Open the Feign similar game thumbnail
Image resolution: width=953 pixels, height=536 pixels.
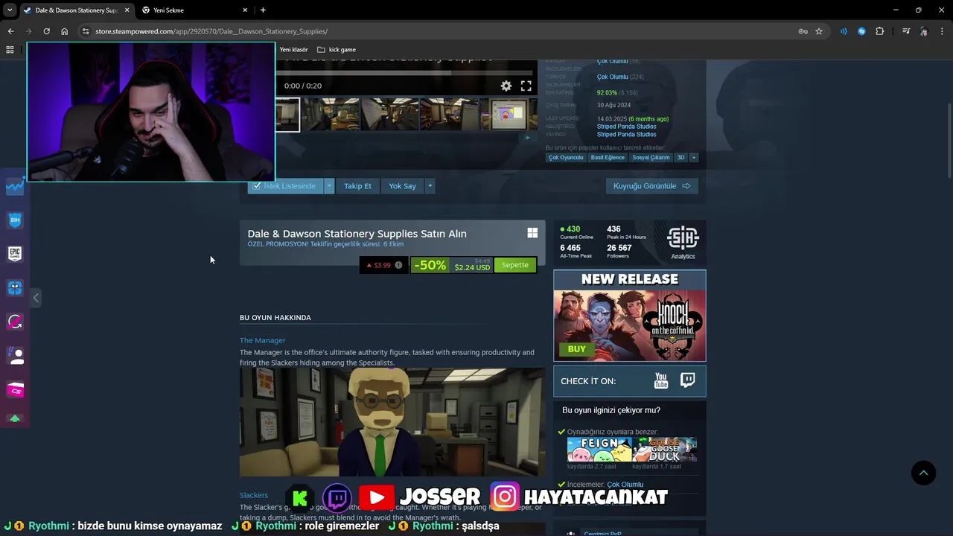click(599, 450)
